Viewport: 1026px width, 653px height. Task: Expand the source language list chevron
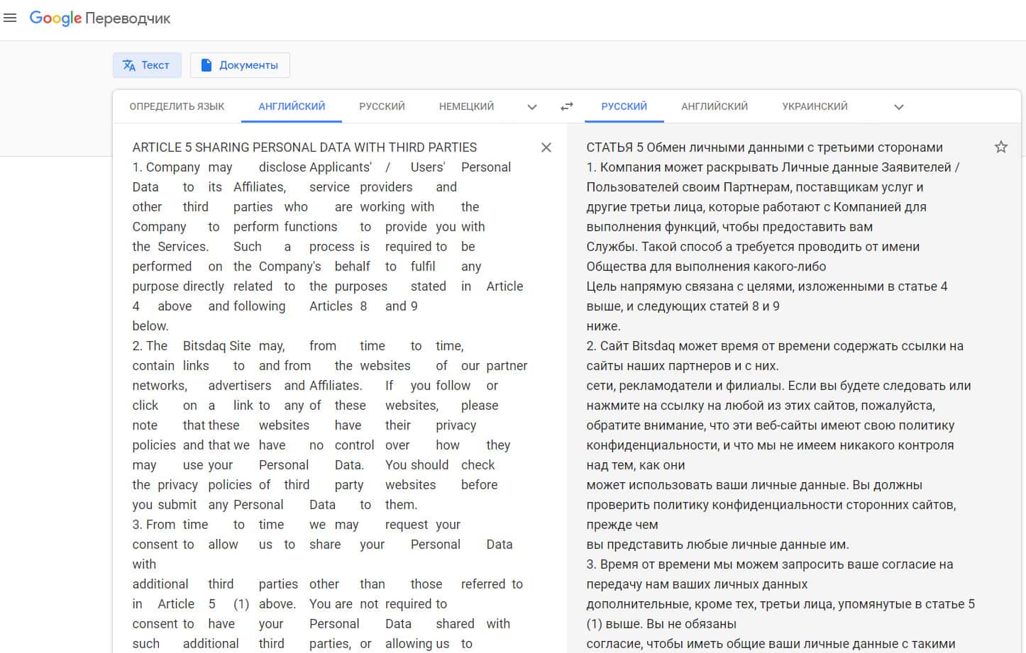tap(532, 107)
